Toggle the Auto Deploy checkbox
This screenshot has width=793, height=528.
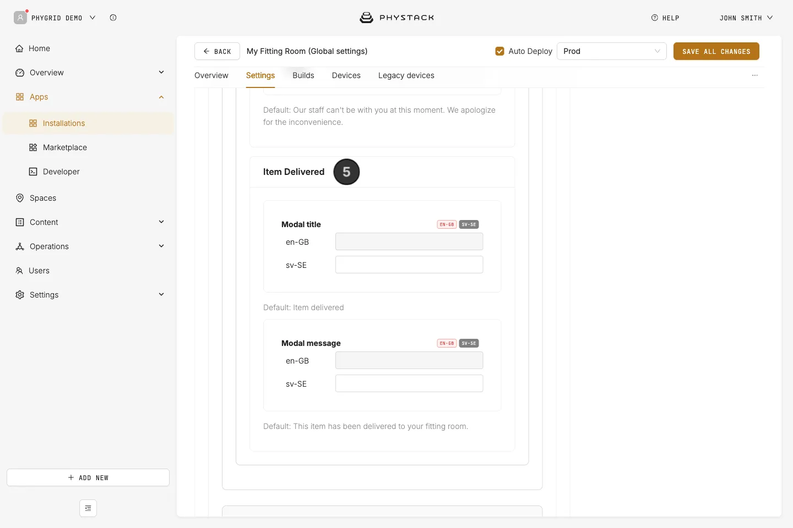(x=500, y=51)
